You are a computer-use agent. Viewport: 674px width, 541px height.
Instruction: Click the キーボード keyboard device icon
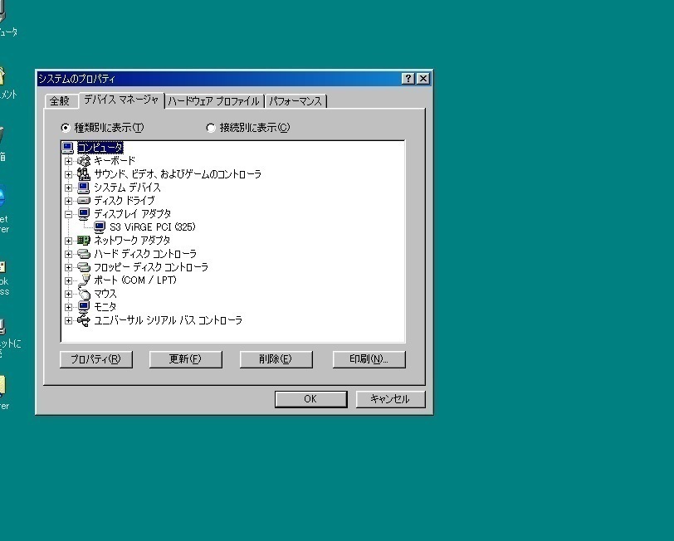point(83,161)
